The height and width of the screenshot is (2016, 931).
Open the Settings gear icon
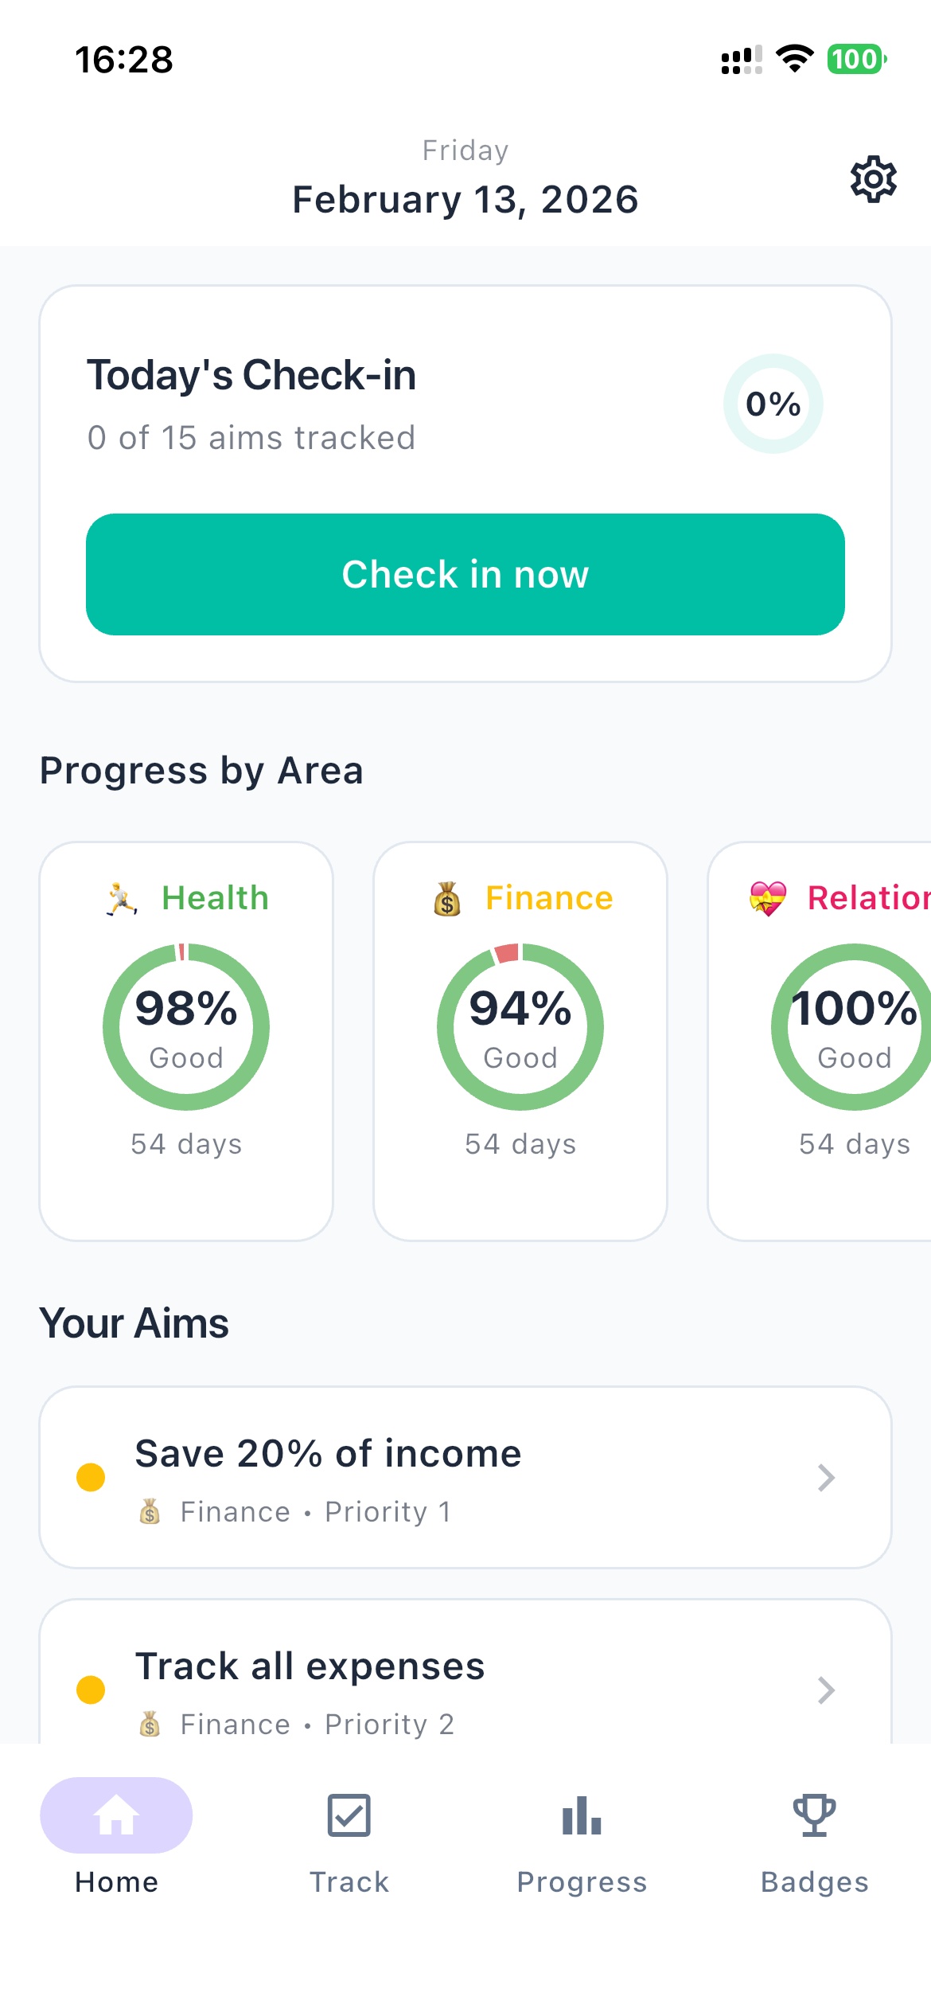(x=874, y=180)
